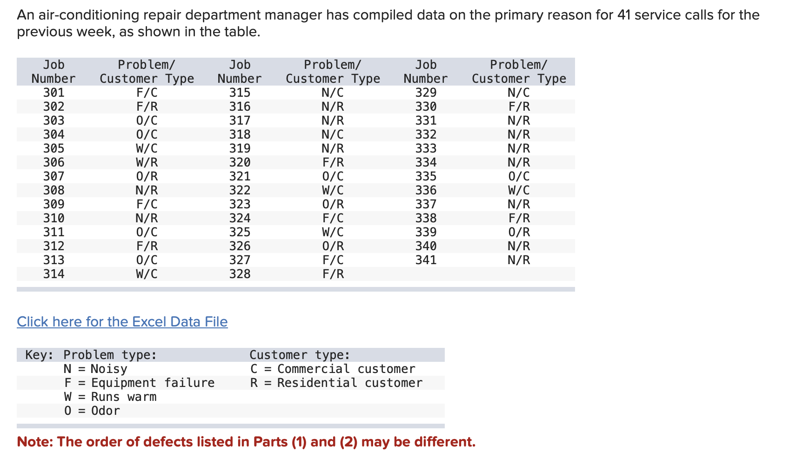Select the red Note text at the bottom
Viewport: 803px width, 466px height.
(x=246, y=442)
